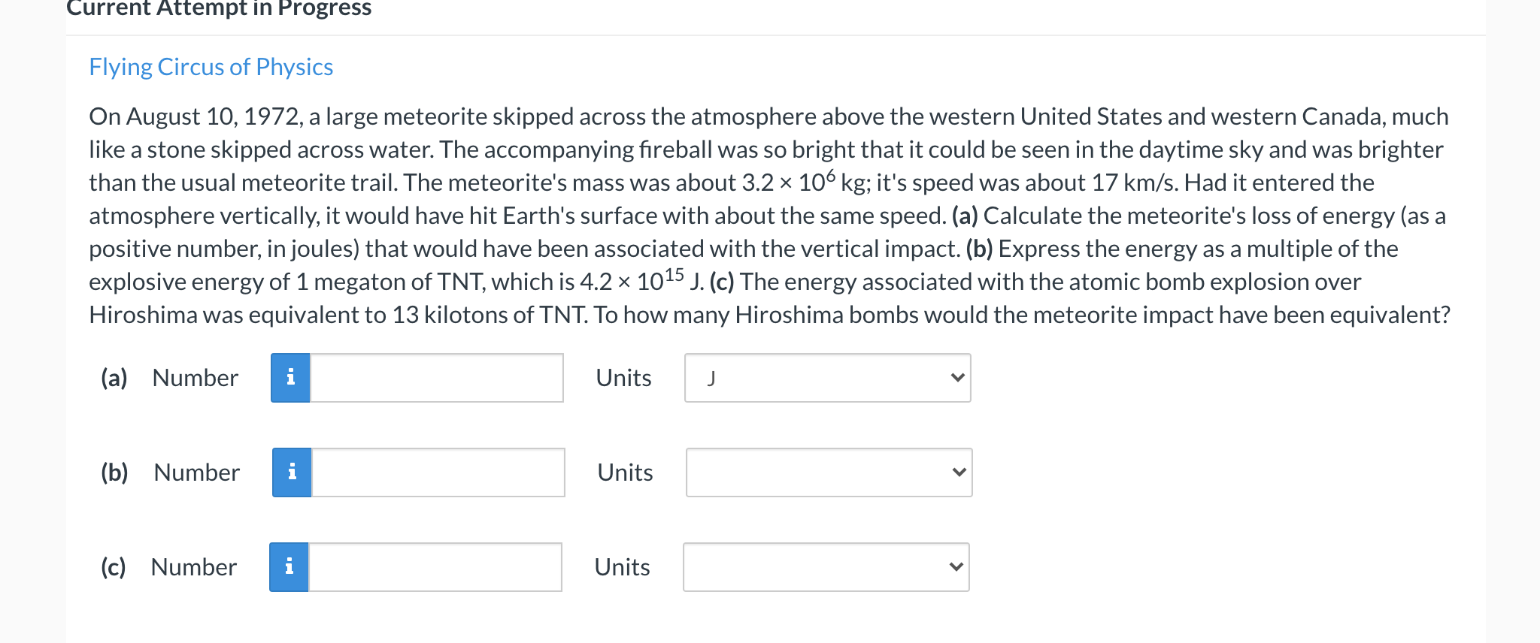Click the Number label of part (a)
The width and height of the screenshot is (1540, 643).
point(195,378)
